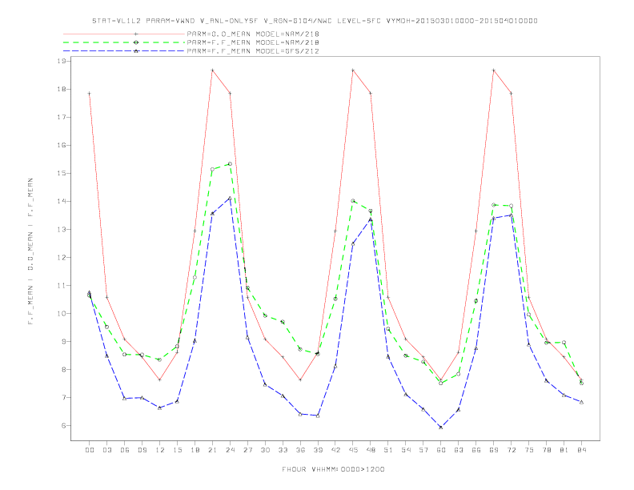Click the vertical axis label F.F_MEAN O.O_MEAN

pos(30,251)
